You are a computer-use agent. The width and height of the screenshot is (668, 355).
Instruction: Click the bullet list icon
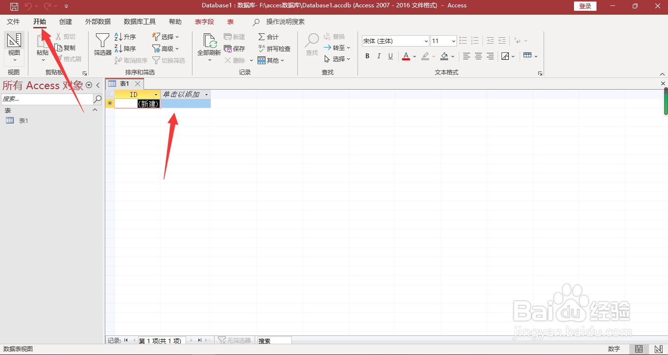tap(463, 41)
